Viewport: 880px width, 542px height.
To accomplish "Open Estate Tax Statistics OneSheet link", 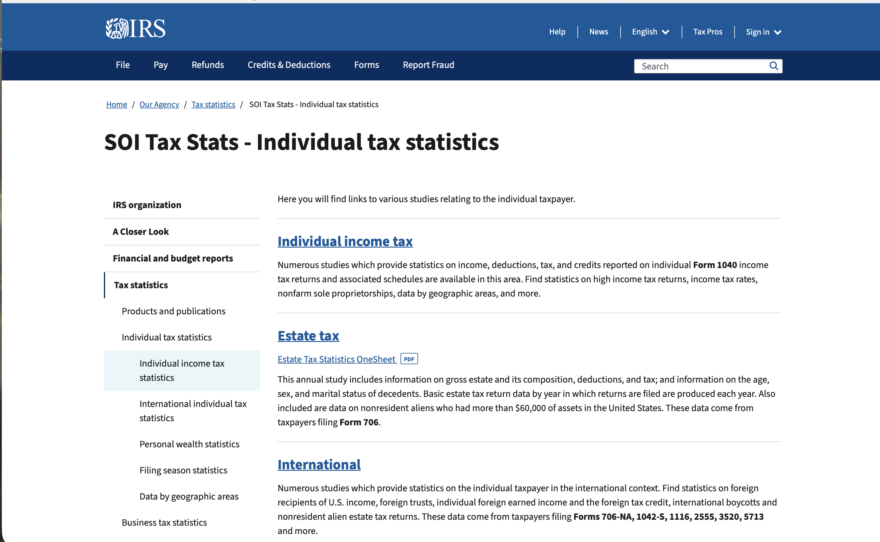I will coord(336,359).
